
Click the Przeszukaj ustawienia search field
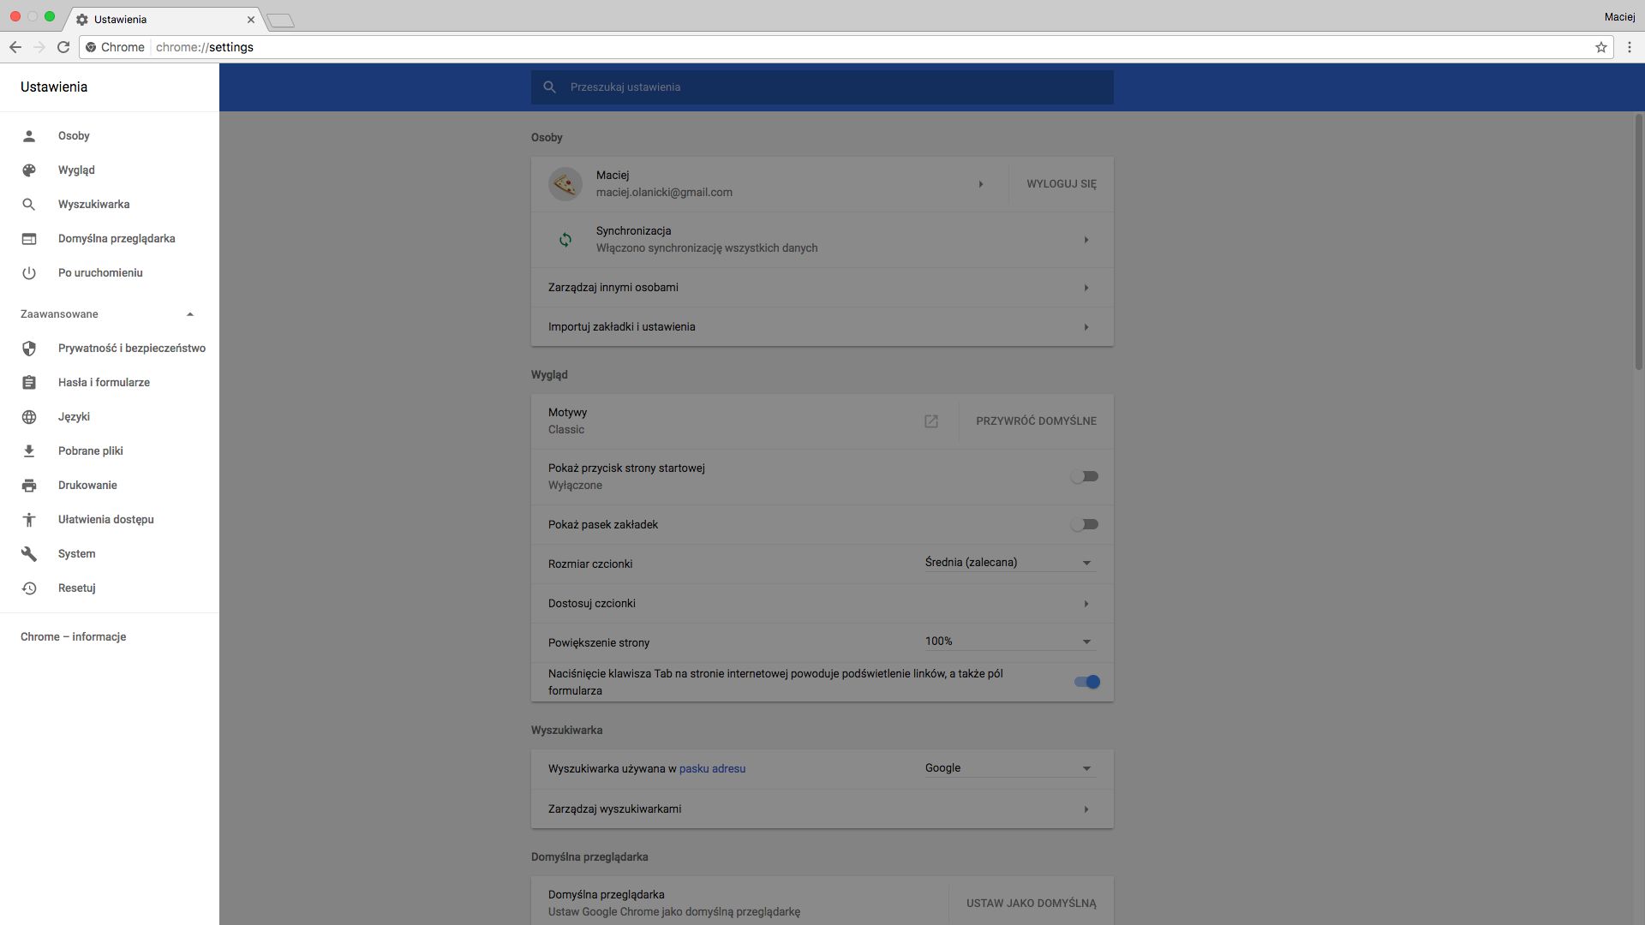[822, 87]
